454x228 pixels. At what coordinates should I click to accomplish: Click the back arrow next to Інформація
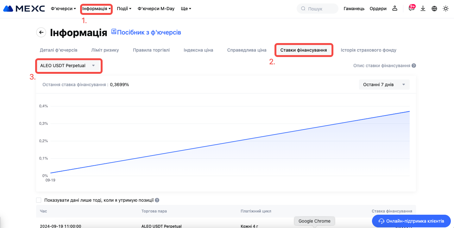pyautogui.click(x=41, y=32)
